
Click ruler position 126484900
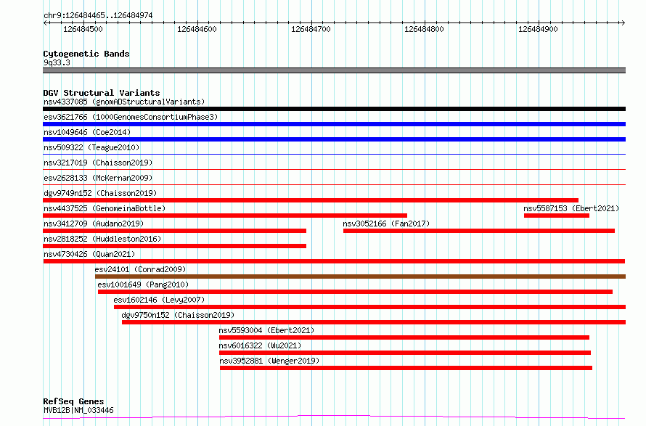(538, 29)
